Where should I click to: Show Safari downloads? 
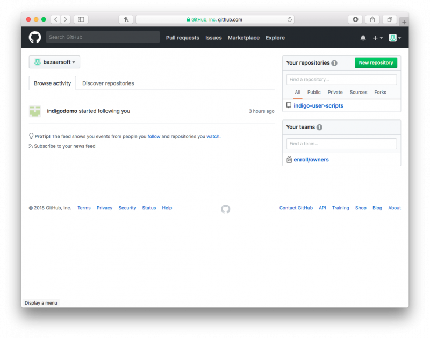(x=355, y=19)
